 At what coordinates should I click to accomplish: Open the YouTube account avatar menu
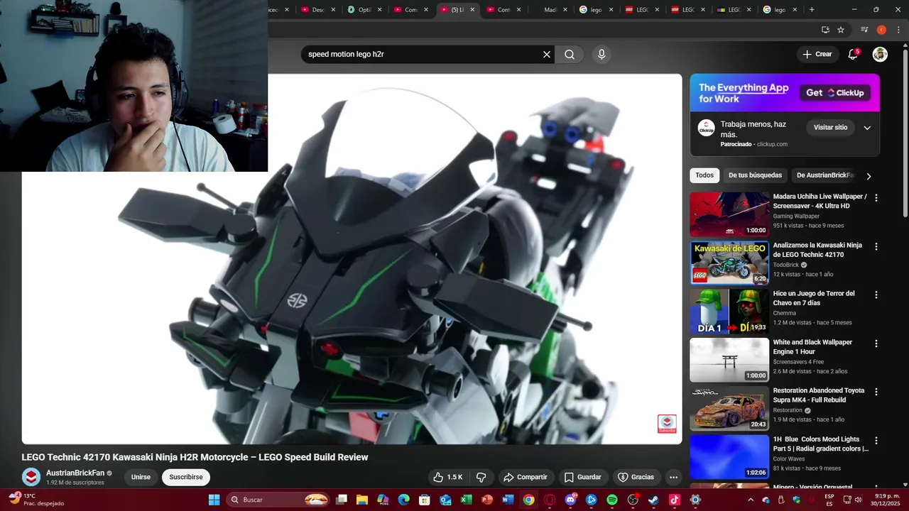(x=880, y=55)
